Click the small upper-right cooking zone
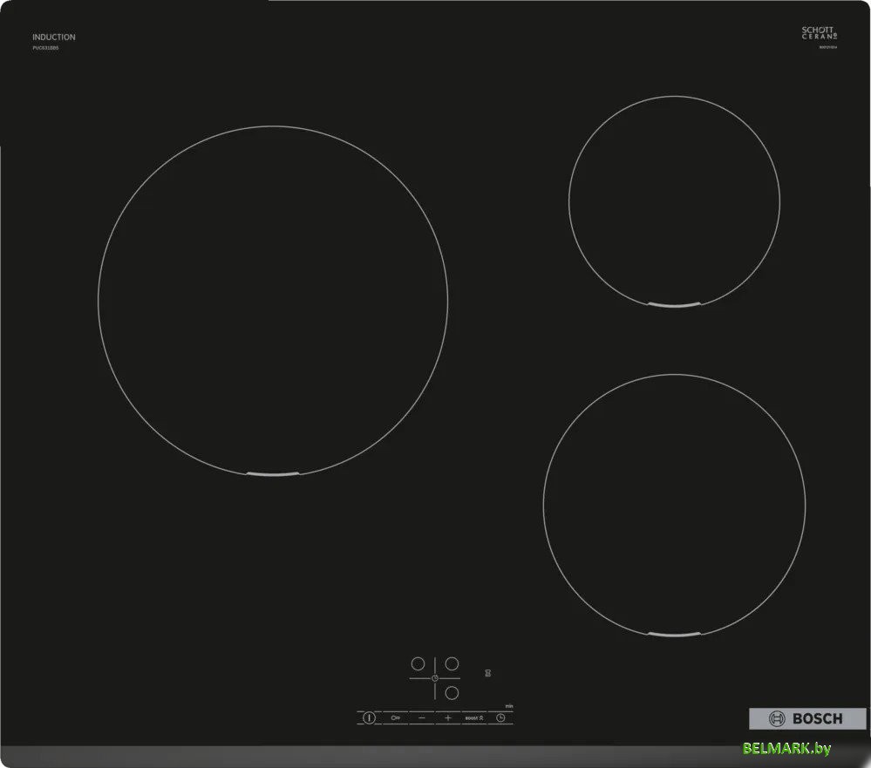 coord(674,201)
